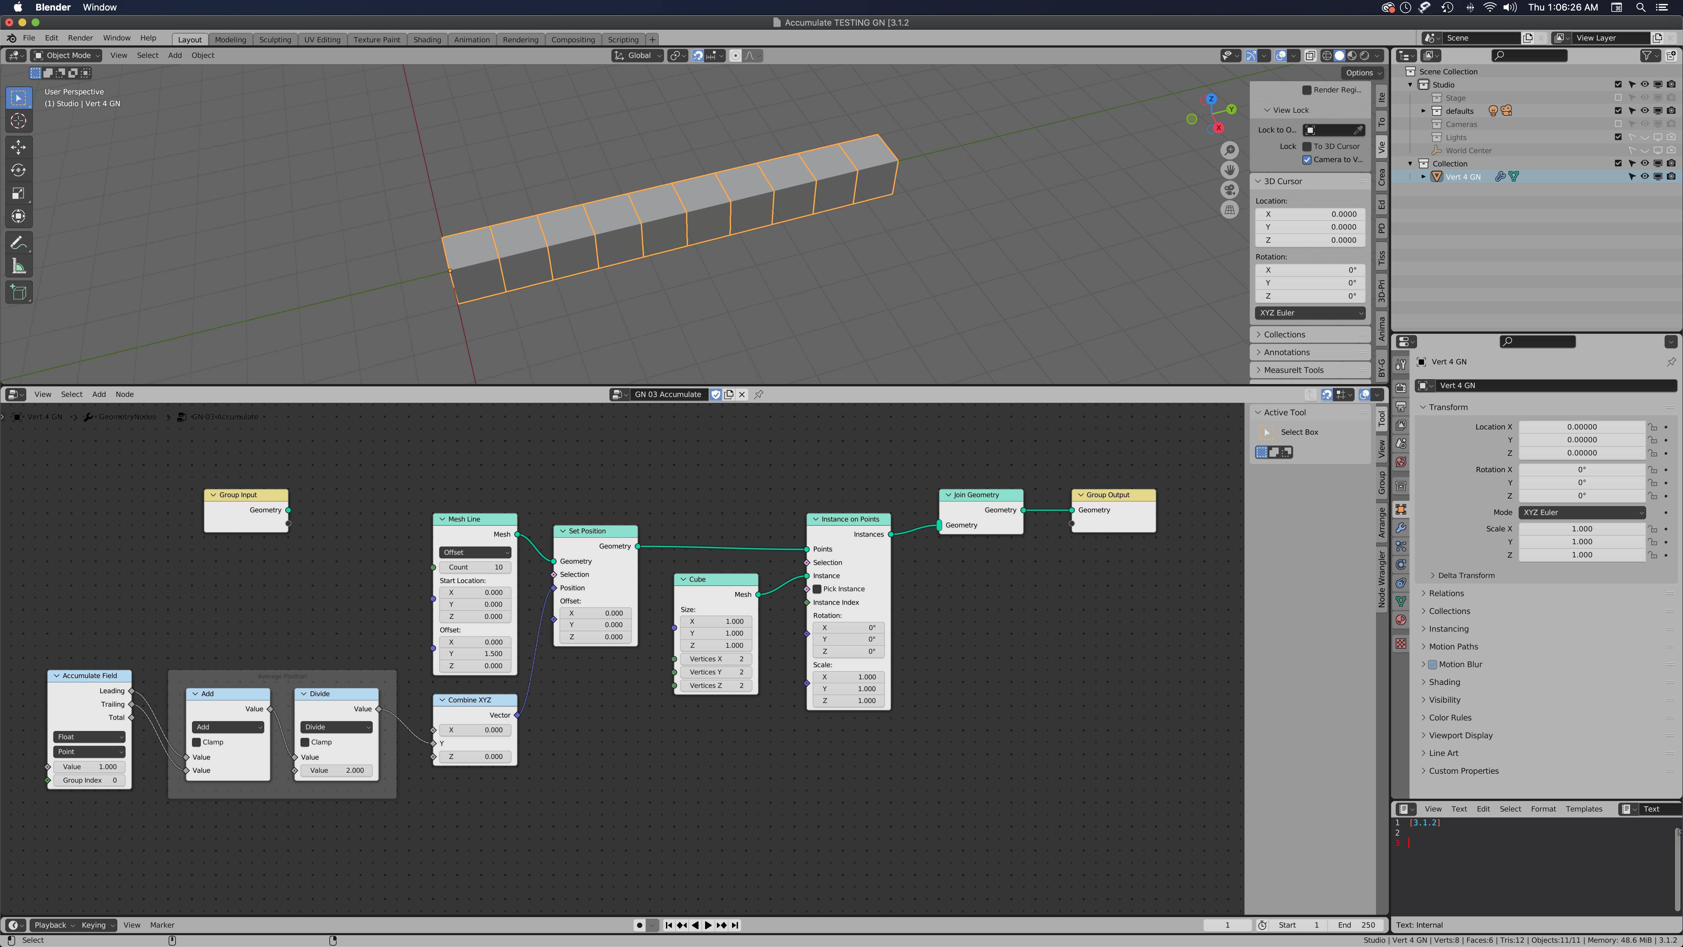Select the Scale tool in the viewport toolbar
The height and width of the screenshot is (947, 1683).
(18, 193)
